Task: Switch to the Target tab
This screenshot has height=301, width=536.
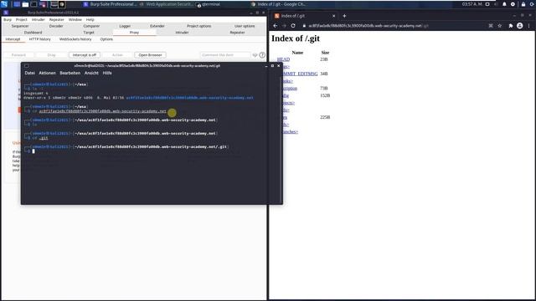Action: pos(89,33)
